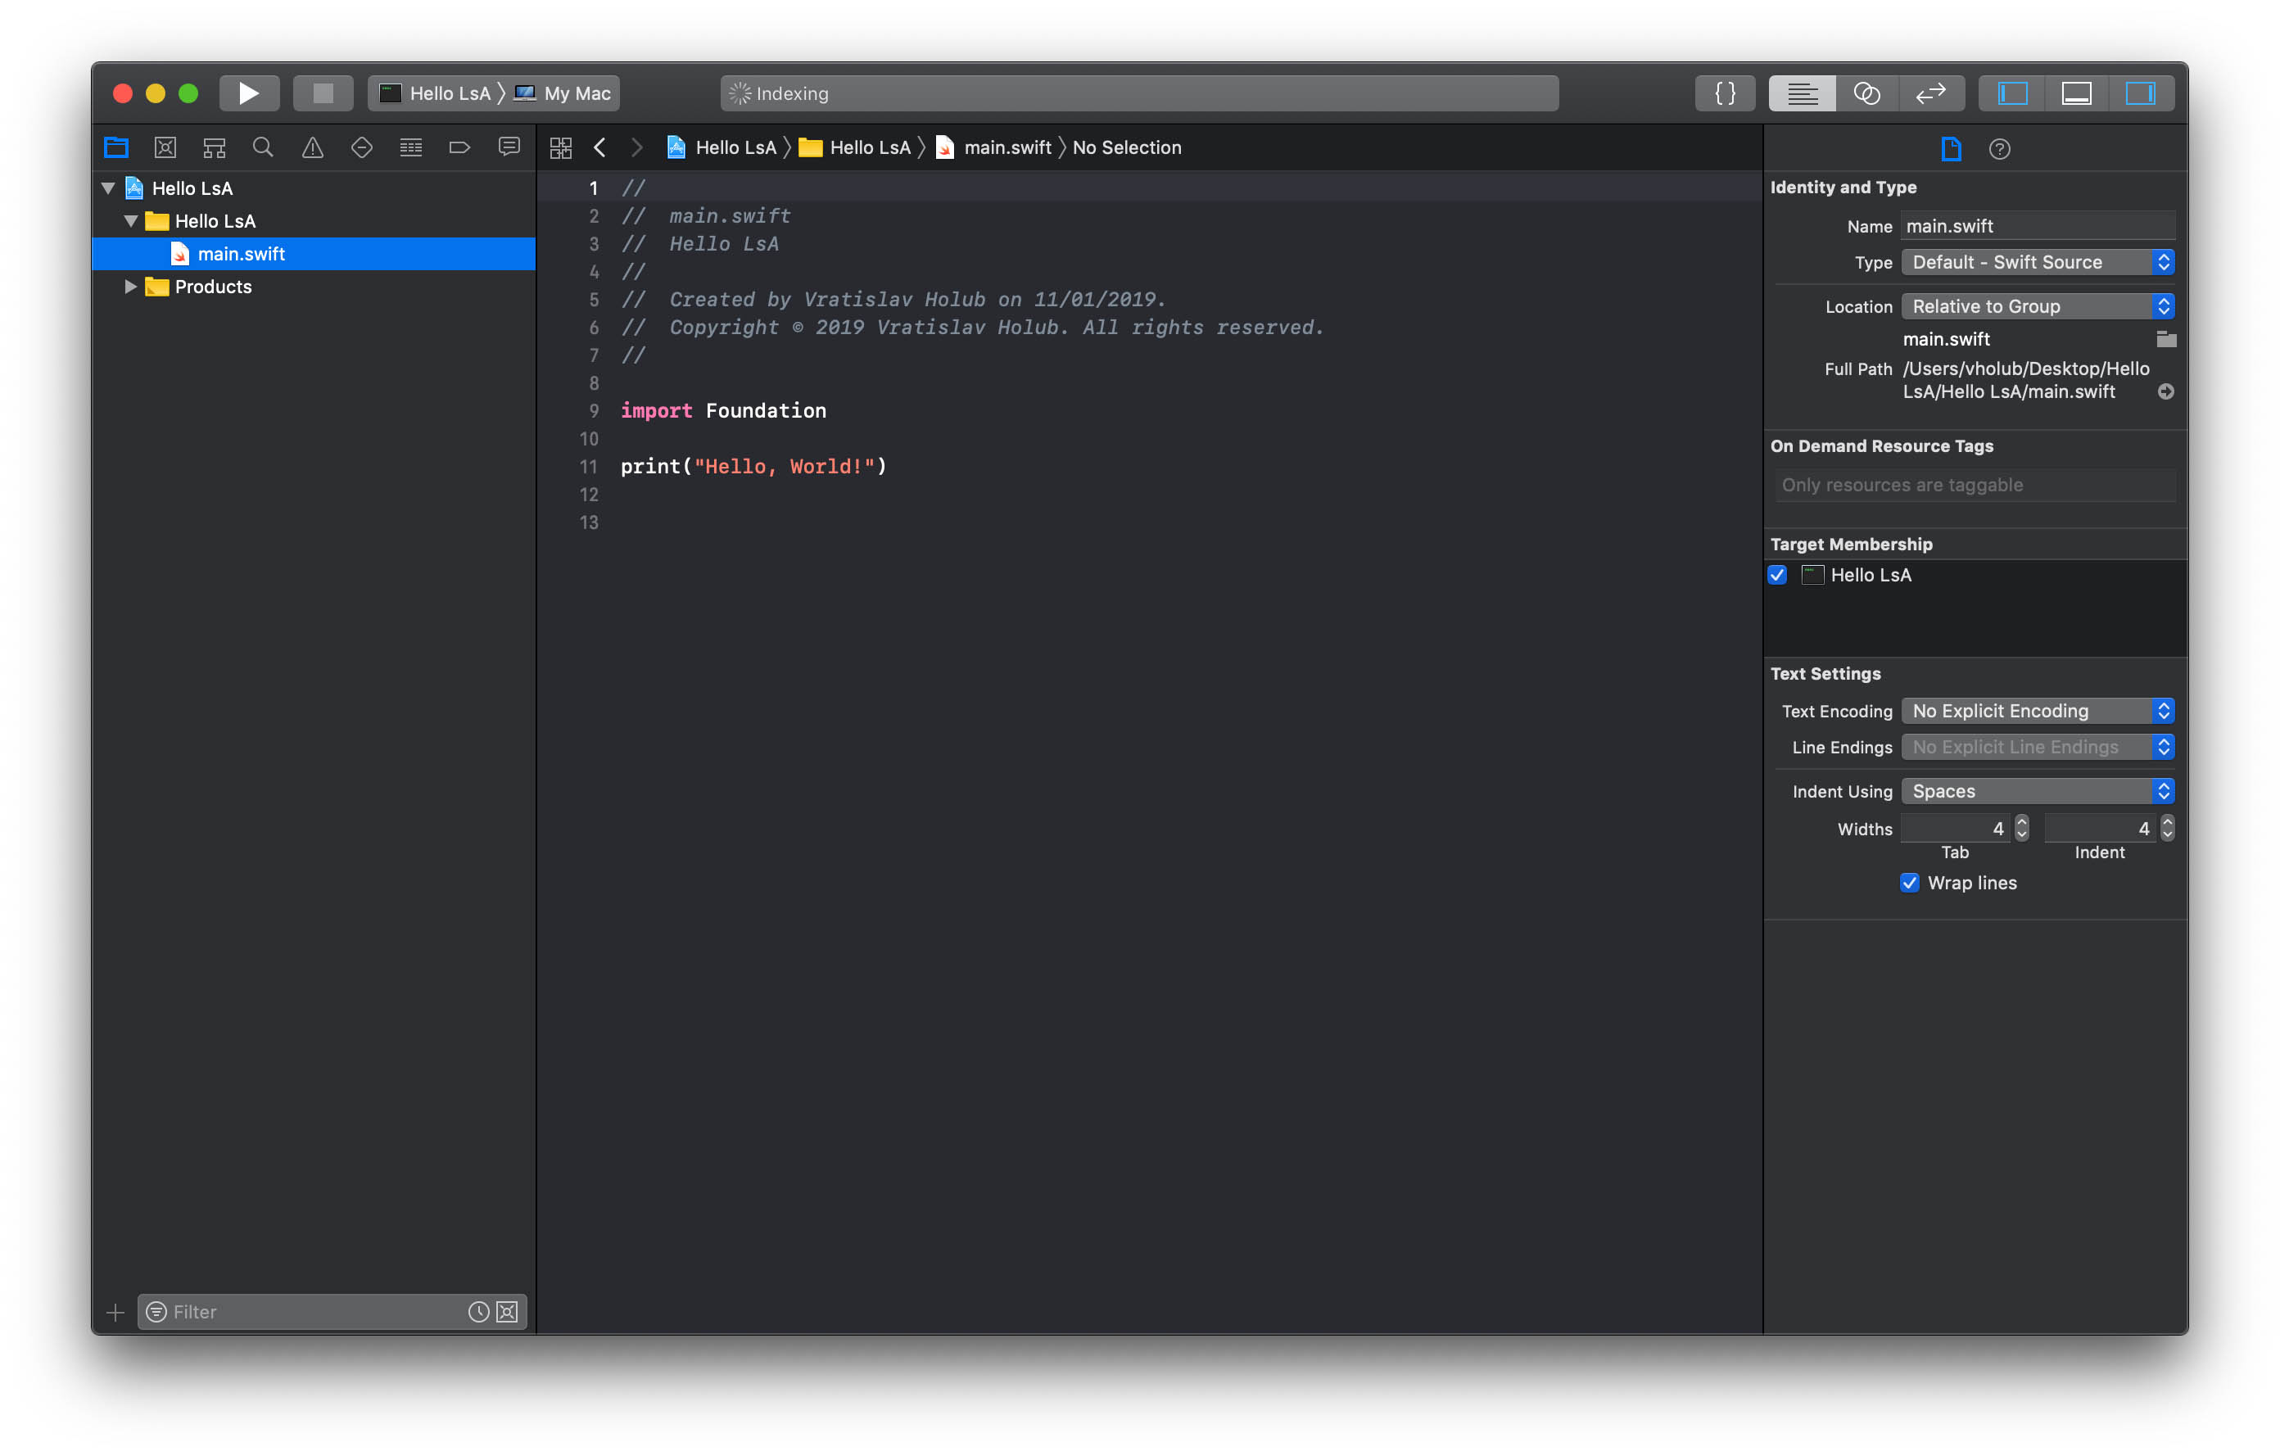Screen dimensions: 2280x1456
Task: Reveal full path in Finder arrow
Action: [x=2165, y=392]
